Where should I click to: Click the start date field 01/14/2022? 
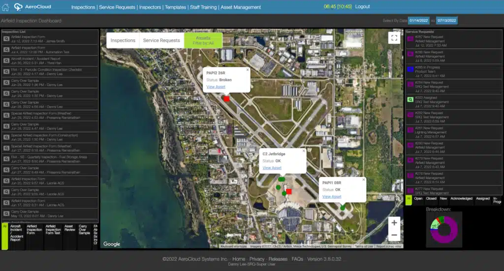pos(419,21)
